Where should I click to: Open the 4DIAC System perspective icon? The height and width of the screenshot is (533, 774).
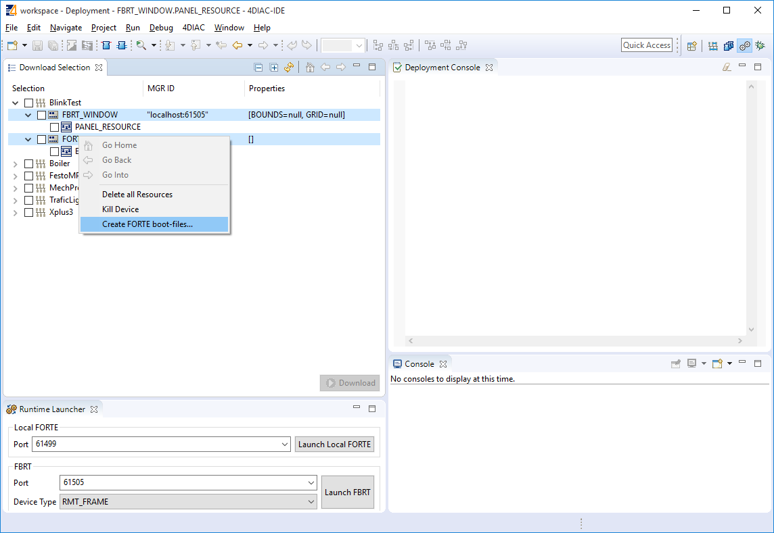tap(713, 45)
